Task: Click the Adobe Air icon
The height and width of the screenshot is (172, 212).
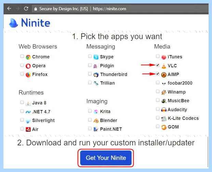Action: [28, 129]
